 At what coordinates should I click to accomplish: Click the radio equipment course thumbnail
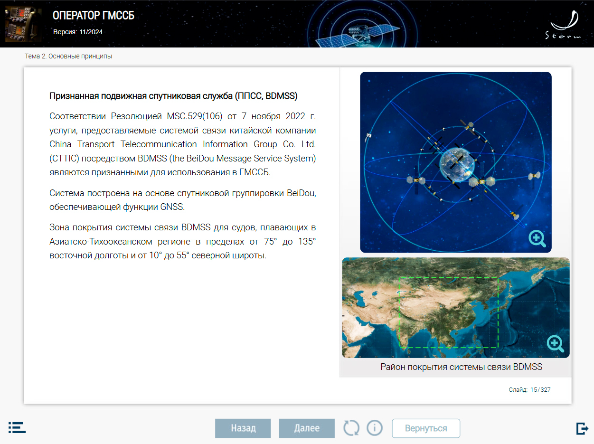click(19, 24)
